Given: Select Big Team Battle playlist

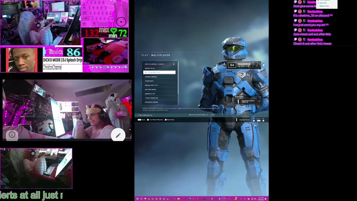Looking at the screenshot, I should [159, 72].
